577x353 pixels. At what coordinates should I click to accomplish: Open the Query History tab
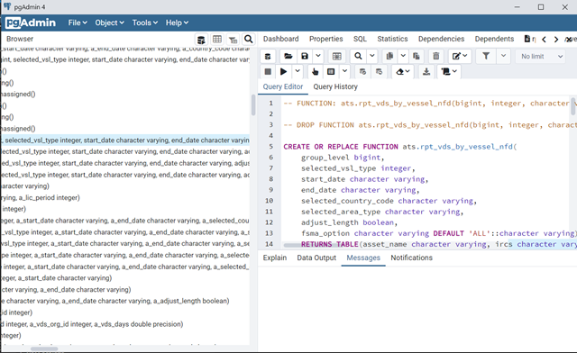point(335,86)
